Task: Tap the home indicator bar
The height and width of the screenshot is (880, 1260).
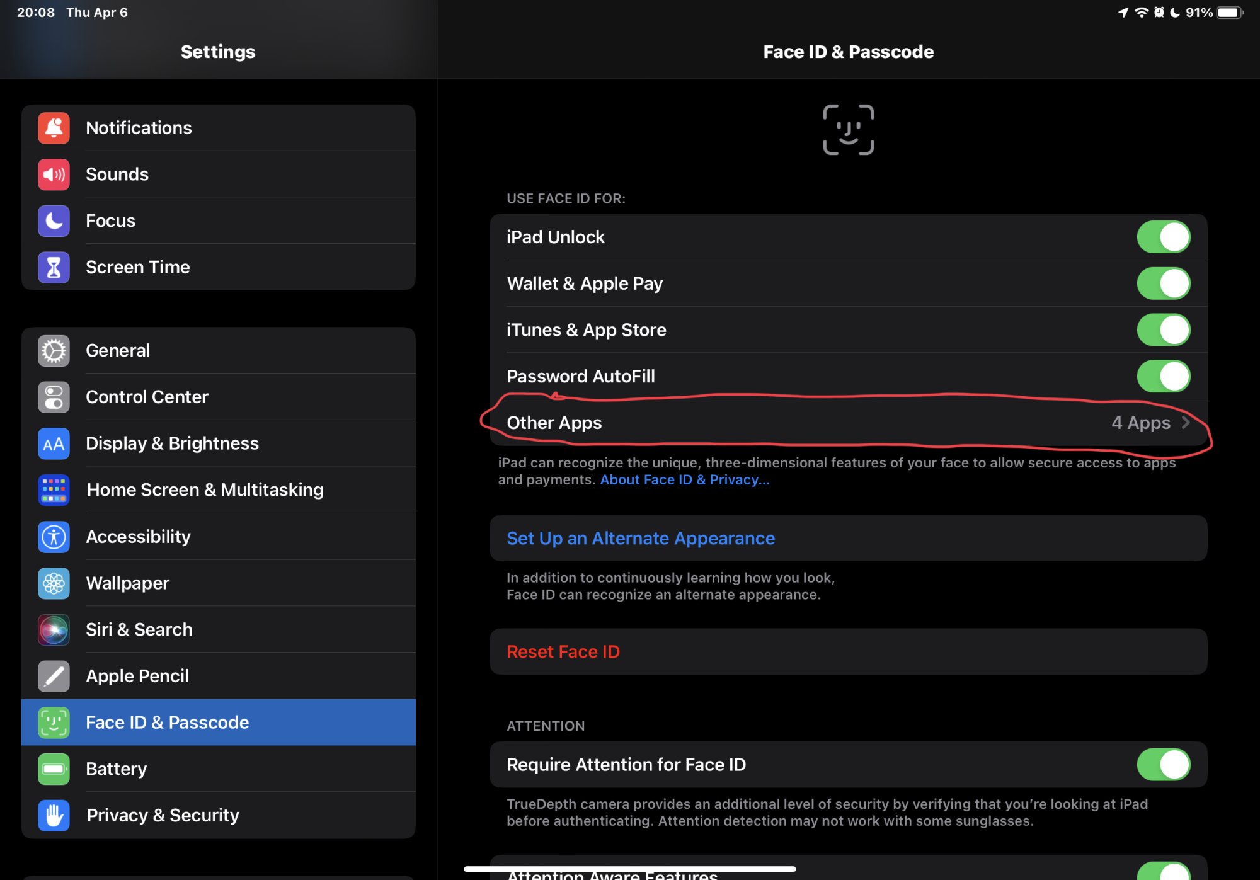Action: pos(630,869)
